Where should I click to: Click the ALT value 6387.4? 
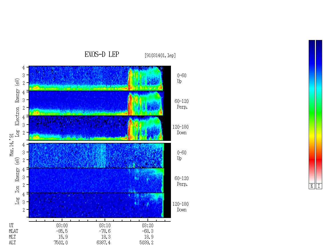[103, 243]
